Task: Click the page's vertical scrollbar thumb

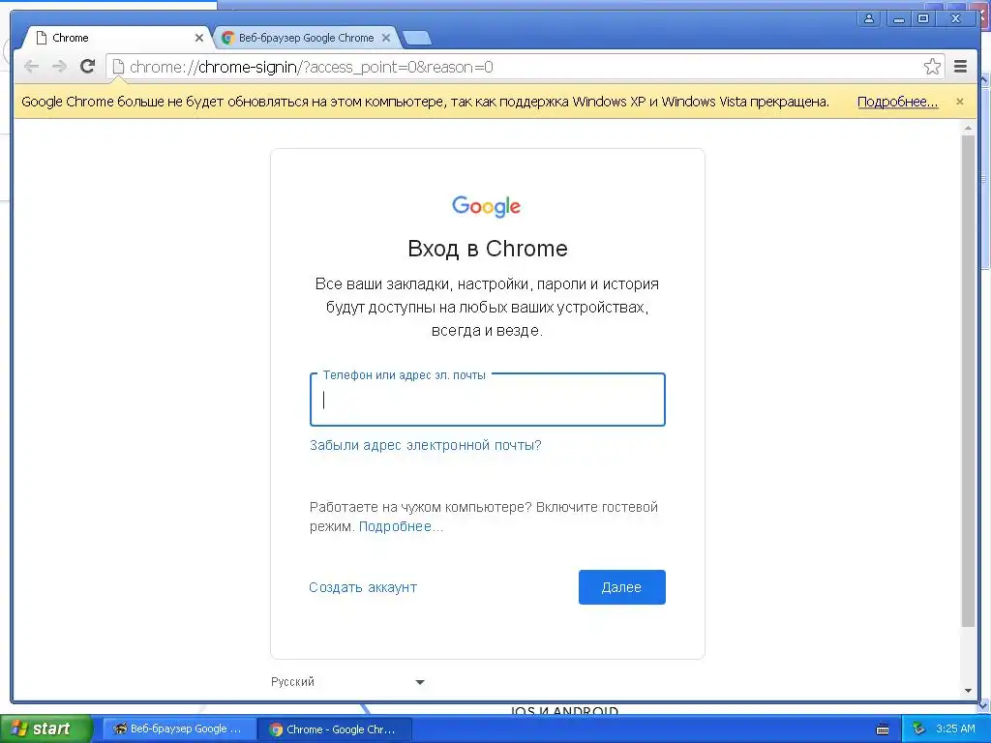Action: click(x=968, y=381)
